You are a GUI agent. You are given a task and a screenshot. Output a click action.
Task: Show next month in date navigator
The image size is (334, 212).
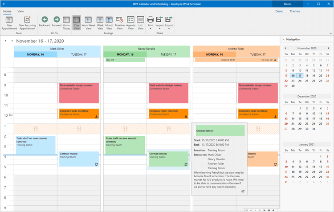tap(329, 48)
